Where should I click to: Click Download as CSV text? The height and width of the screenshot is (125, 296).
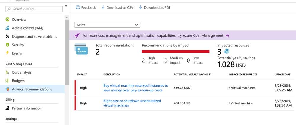point(120,8)
